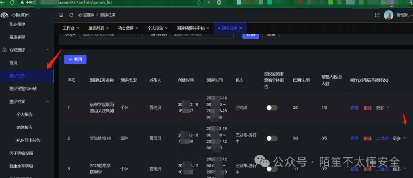
Task: Collapse the 测评档案 submenu
Action: [48, 102]
